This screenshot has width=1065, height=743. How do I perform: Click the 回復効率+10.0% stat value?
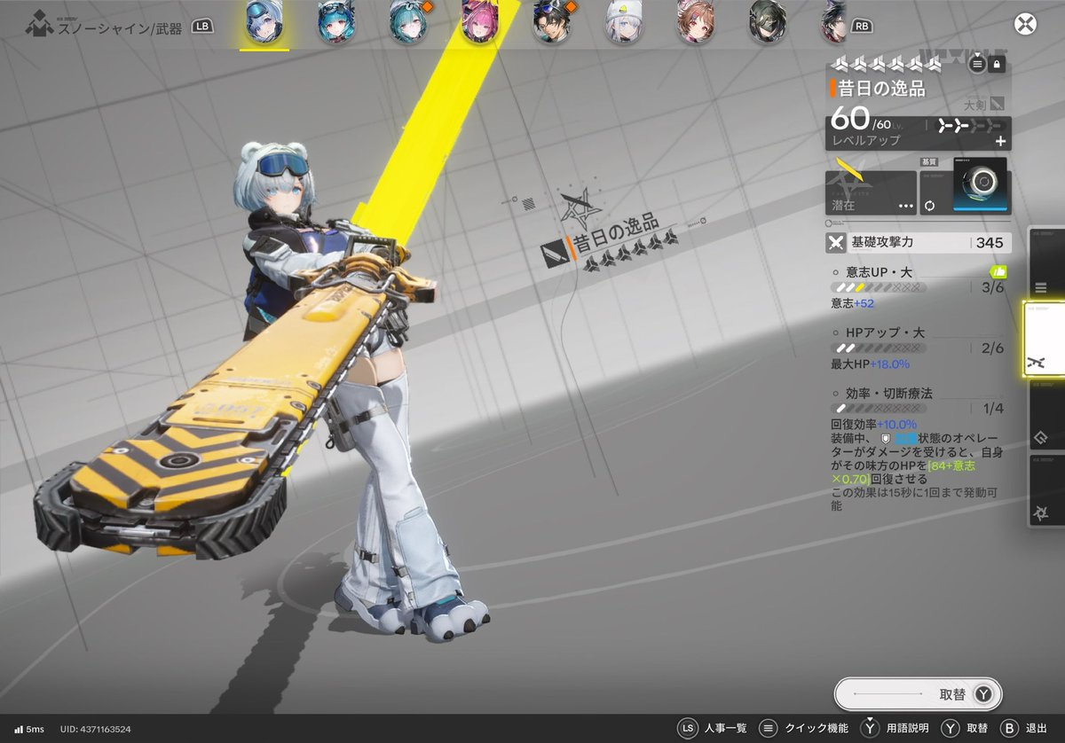873,425
